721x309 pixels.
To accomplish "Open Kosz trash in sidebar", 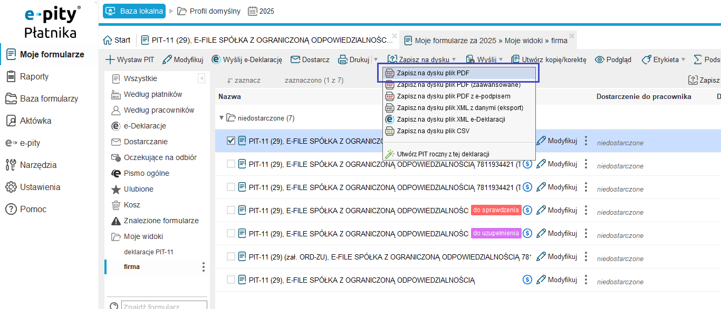I will pos(132,205).
